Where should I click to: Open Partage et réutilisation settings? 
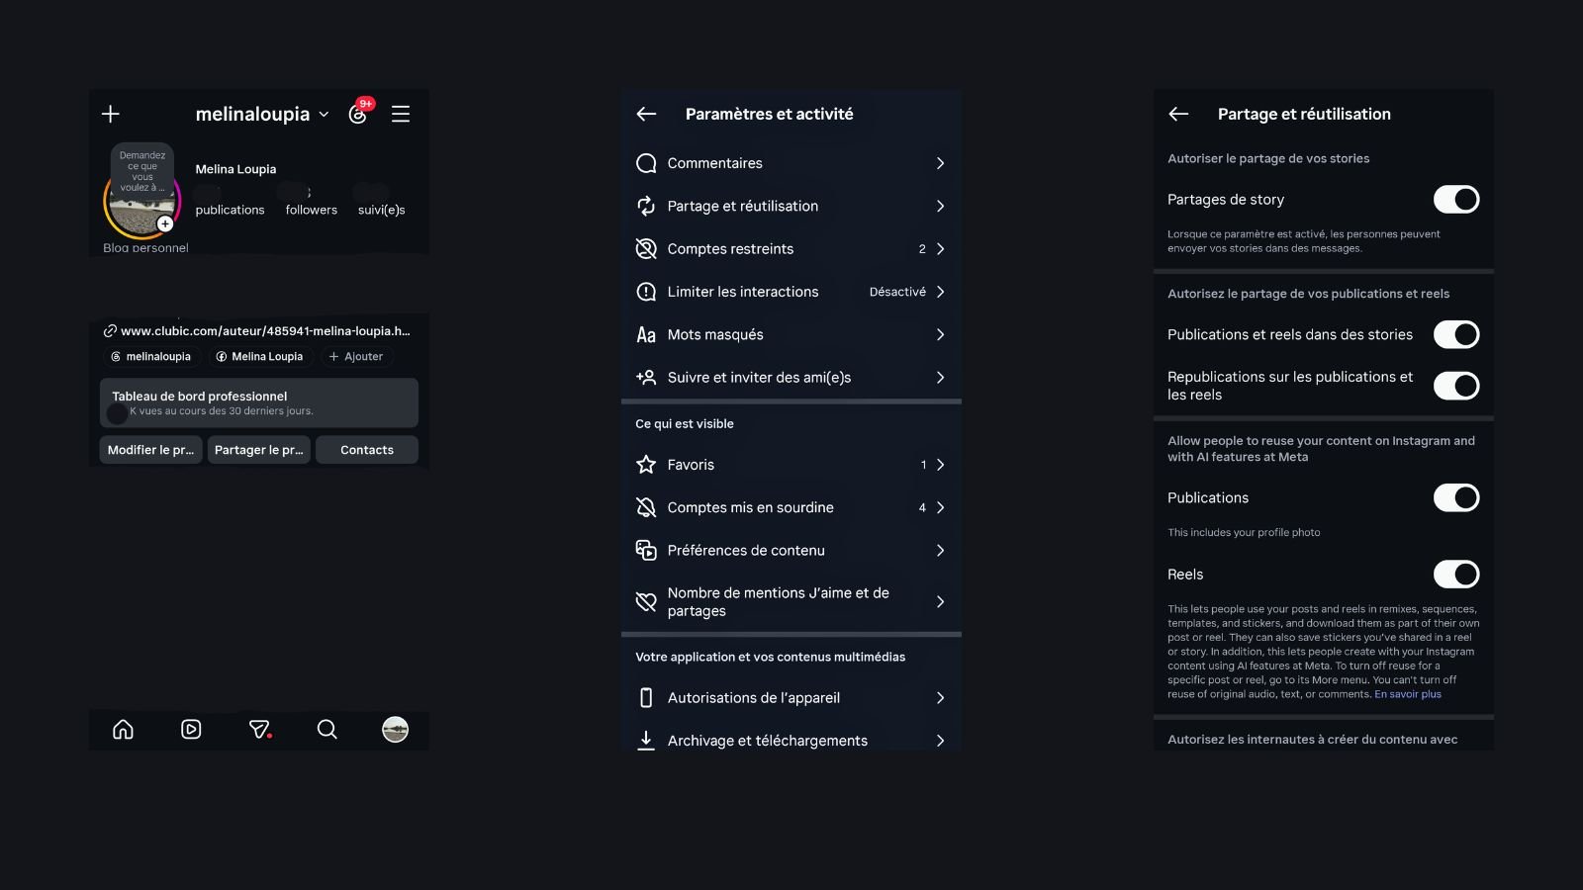pos(791,206)
